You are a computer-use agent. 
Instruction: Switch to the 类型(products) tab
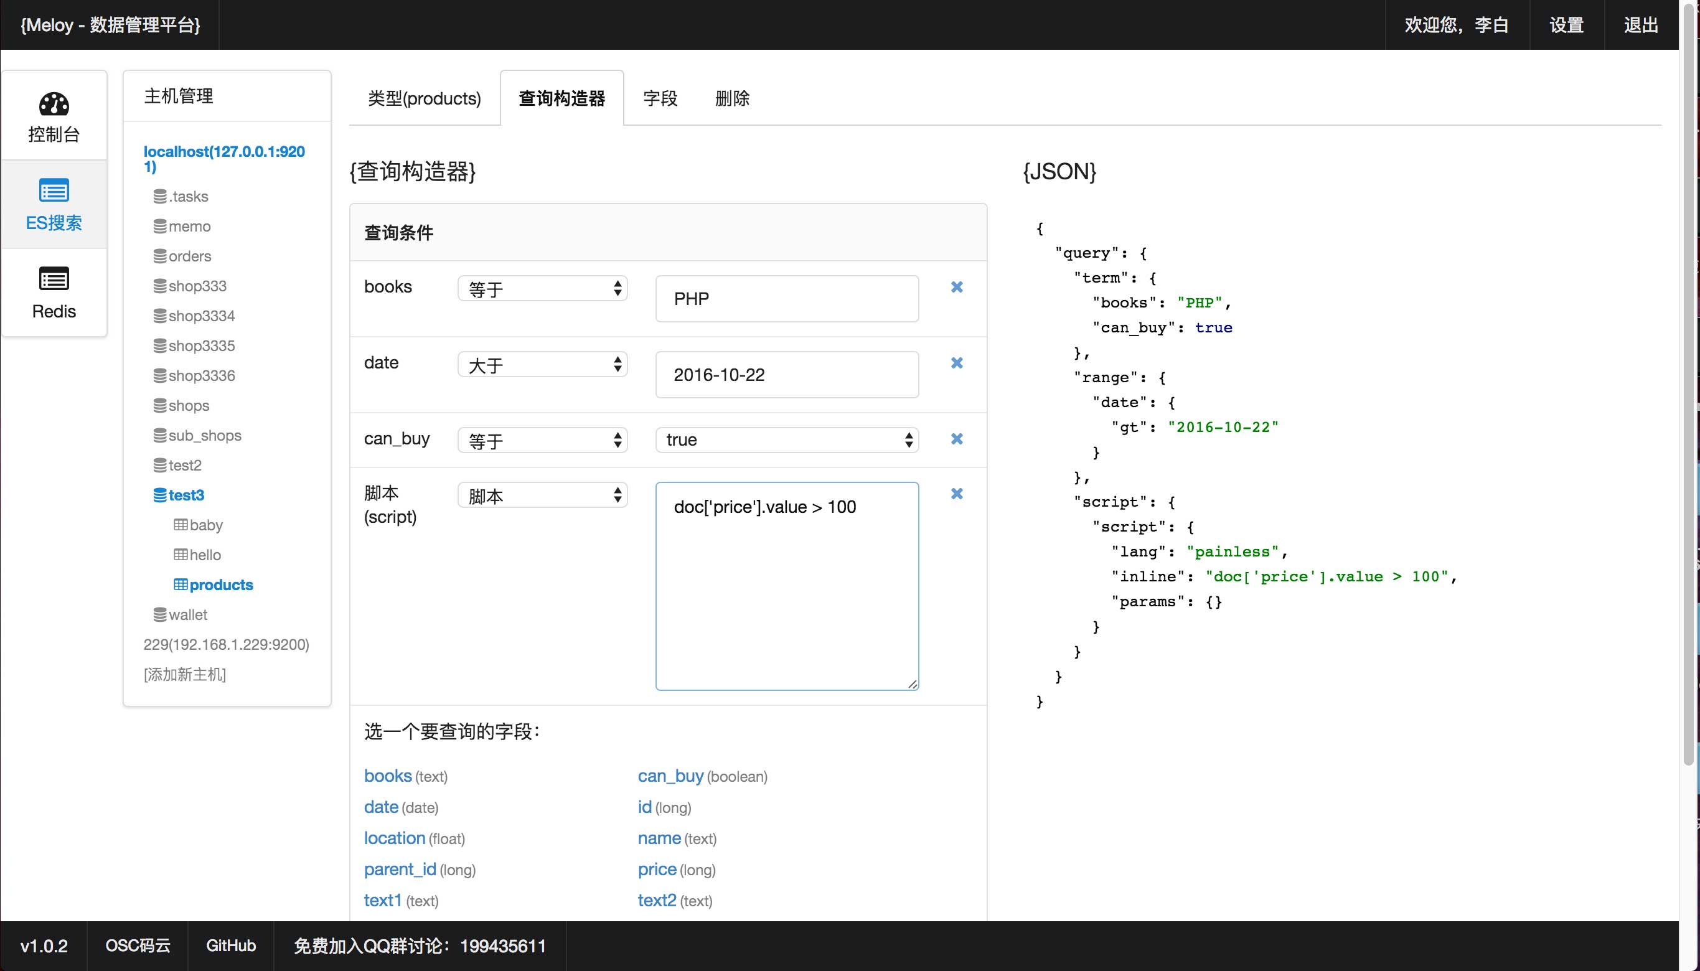[x=424, y=99]
